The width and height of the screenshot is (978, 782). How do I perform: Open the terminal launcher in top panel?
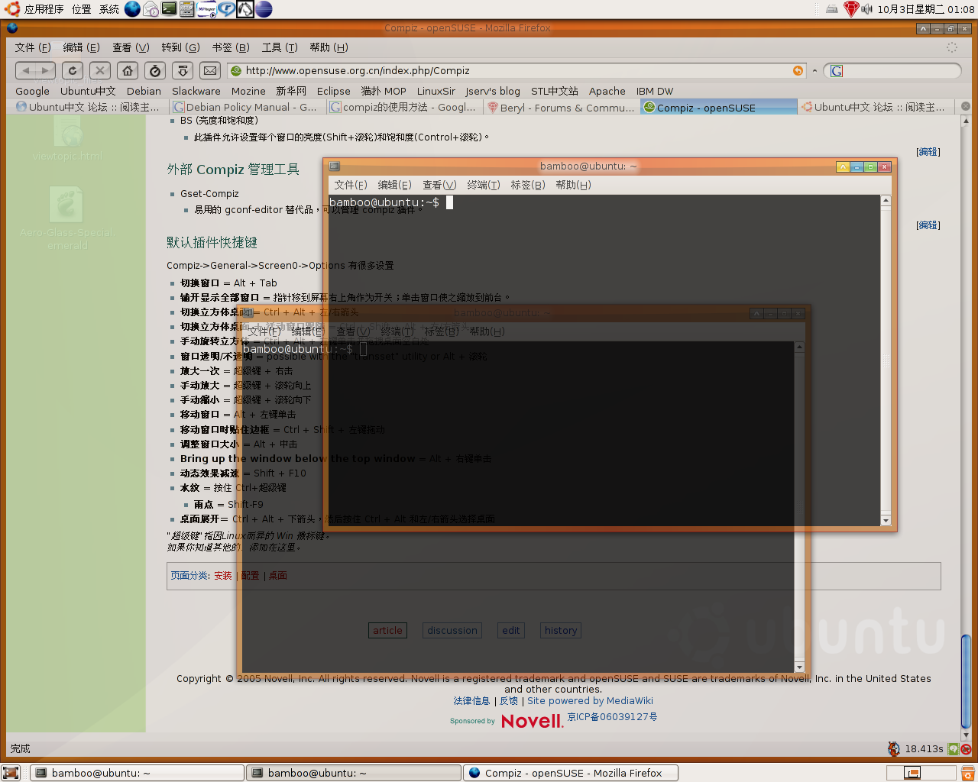tap(169, 9)
